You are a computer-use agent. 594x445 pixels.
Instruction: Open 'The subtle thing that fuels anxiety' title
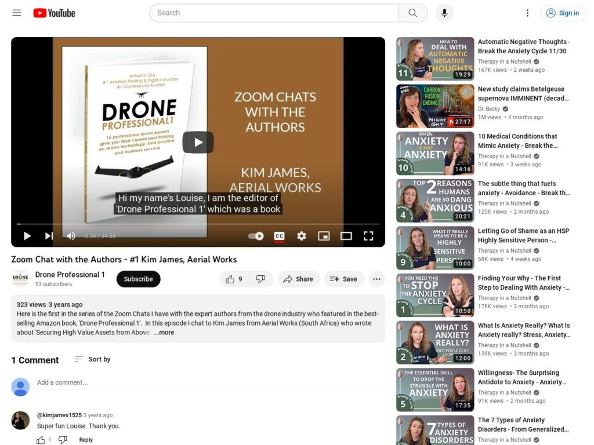coord(524,188)
